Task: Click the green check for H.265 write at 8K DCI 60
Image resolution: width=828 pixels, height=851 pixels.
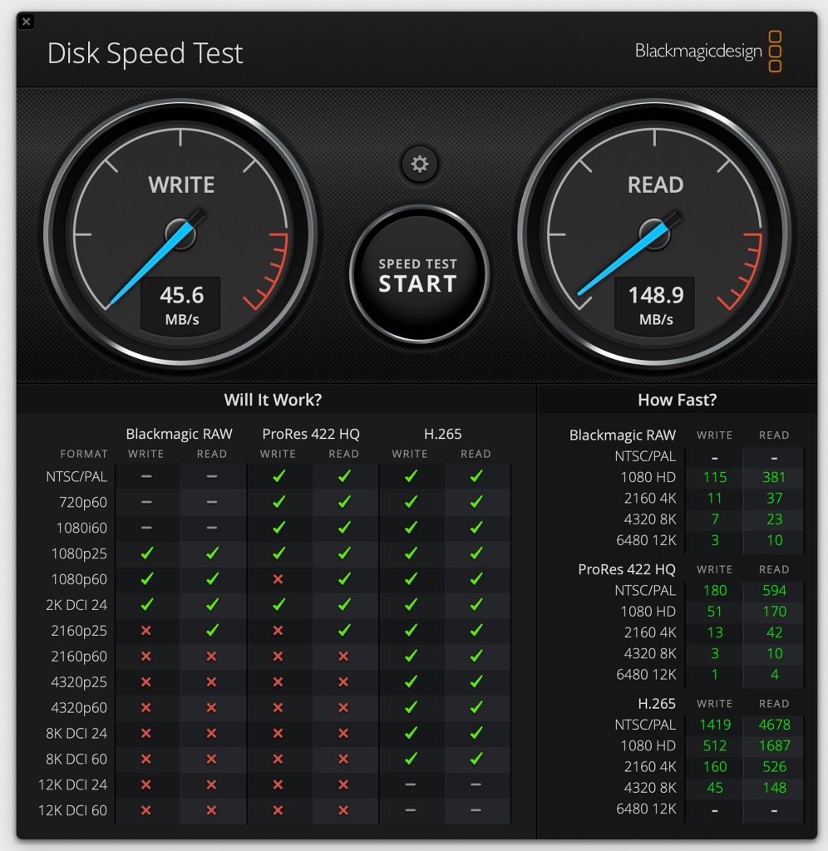Action: point(411,758)
